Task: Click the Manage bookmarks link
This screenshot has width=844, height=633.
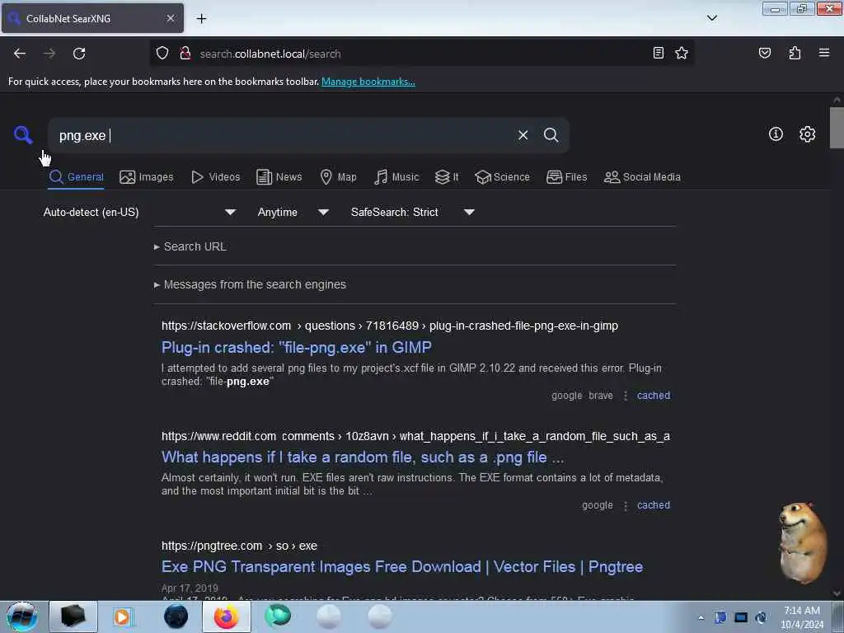Action: [368, 82]
